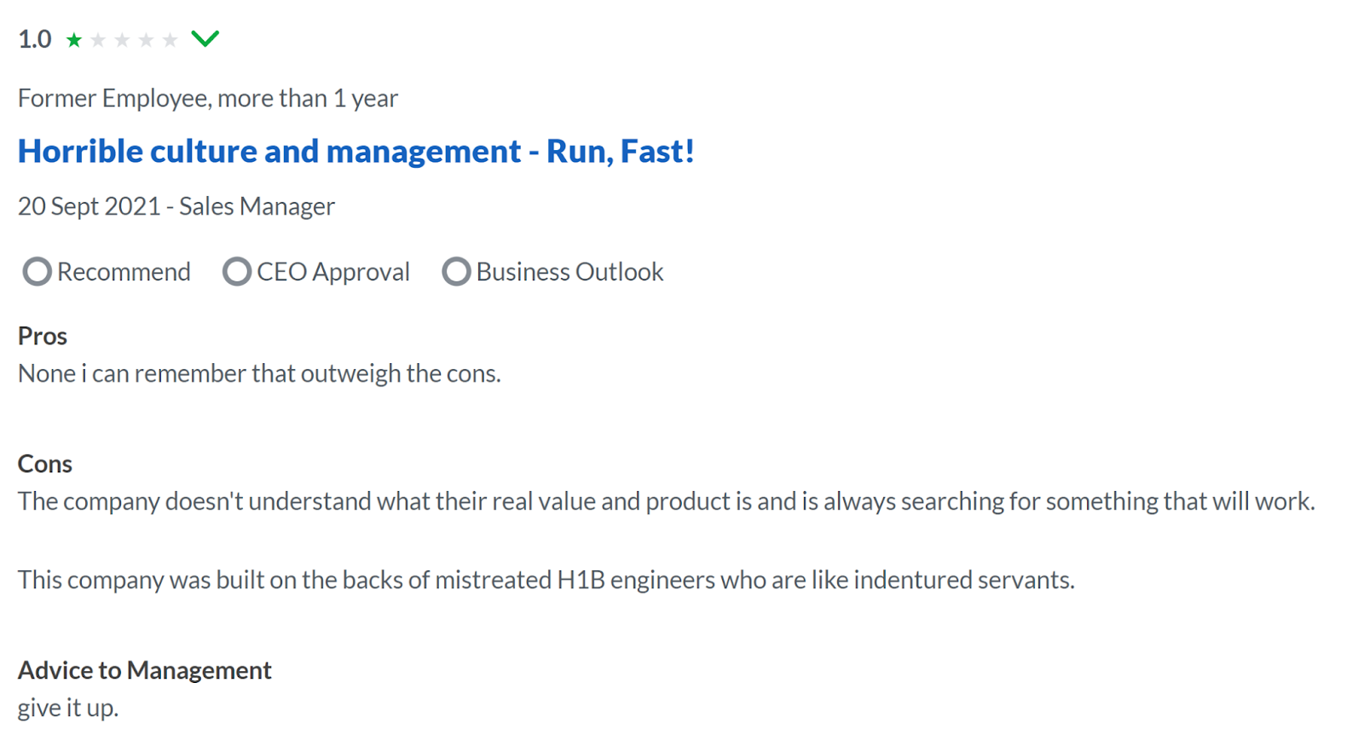This screenshot has height=729, width=1364.
Task: Click the green first star in the rating
Action: 74,39
